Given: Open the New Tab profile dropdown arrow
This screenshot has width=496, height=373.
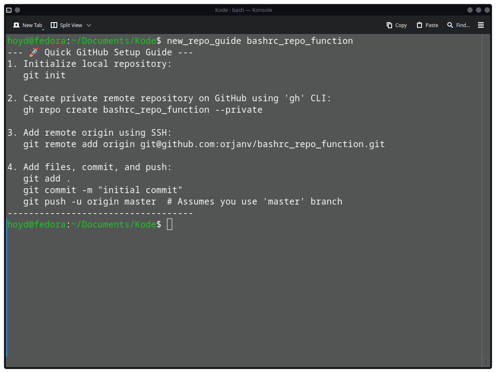Looking at the screenshot, I should click(43, 30).
